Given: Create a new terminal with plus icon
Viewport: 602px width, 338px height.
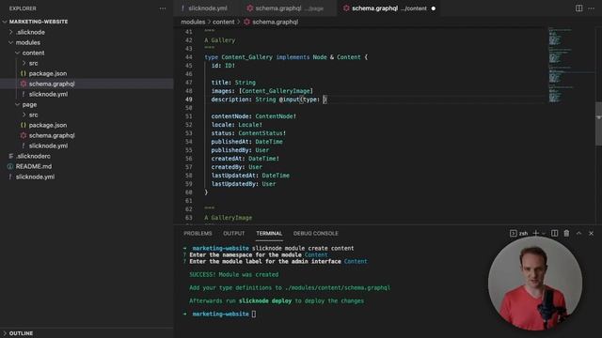Looking at the screenshot, I should [x=535, y=233].
